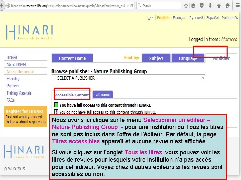Click the footer HINARI logo

pyautogui.click(x=24, y=152)
